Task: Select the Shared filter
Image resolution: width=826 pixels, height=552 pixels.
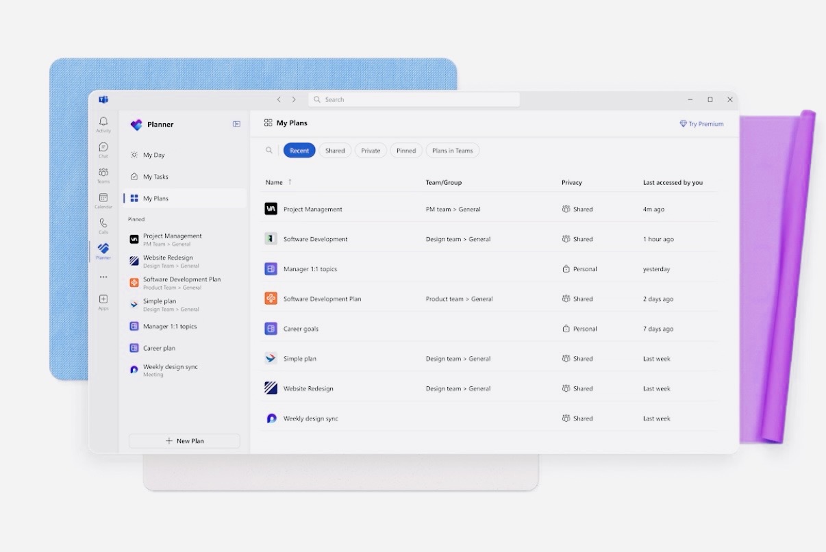Action: coord(335,151)
